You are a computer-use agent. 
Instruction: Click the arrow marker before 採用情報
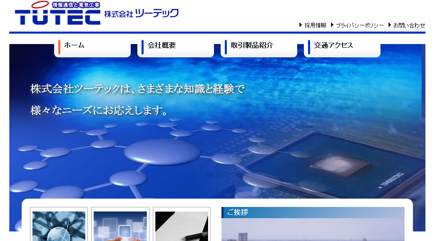tap(300, 25)
